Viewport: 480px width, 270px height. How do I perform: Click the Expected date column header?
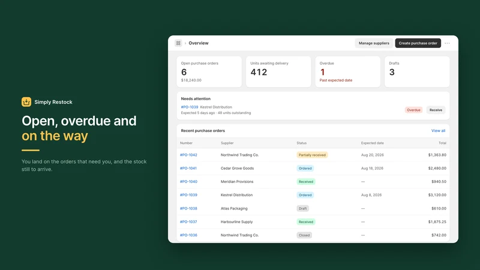[x=372, y=143]
